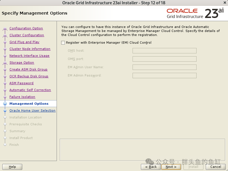Cancel the Grid Infrastructure installation

[216, 167]
